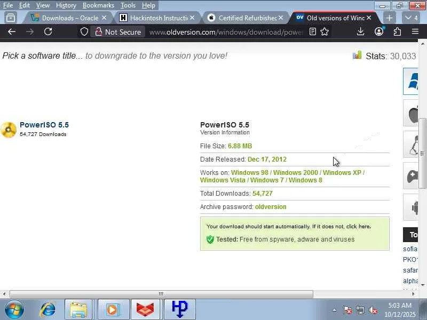Click the scroll down arrow
This screenshot has height=320, width=427.
(422, 285)
